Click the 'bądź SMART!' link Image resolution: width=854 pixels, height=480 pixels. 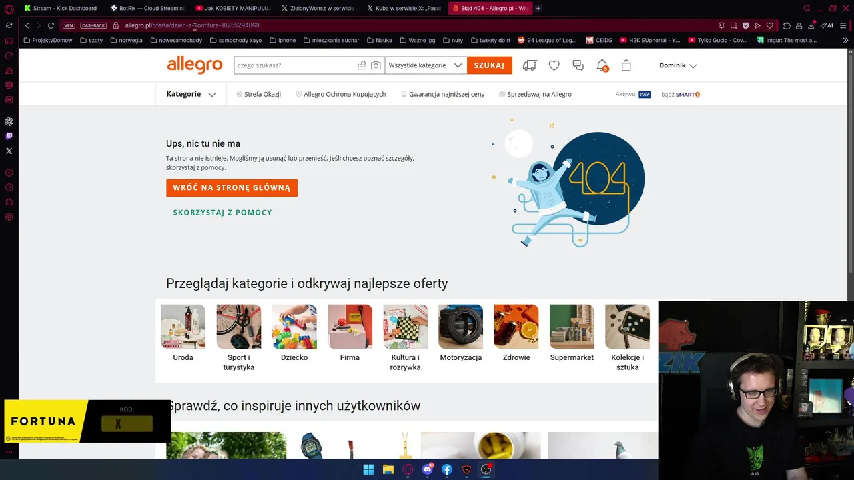click(x=681, y=95)
